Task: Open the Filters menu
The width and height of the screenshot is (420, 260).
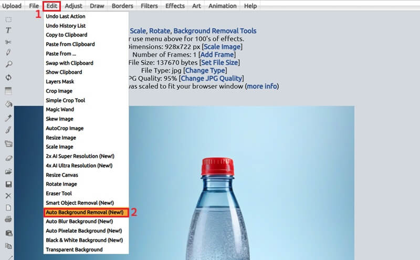Action: tap(149, 6)
